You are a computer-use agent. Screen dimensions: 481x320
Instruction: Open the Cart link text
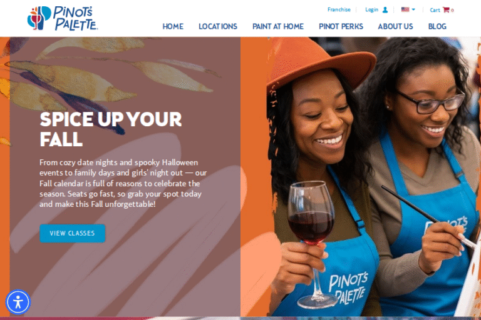(435, 10)
